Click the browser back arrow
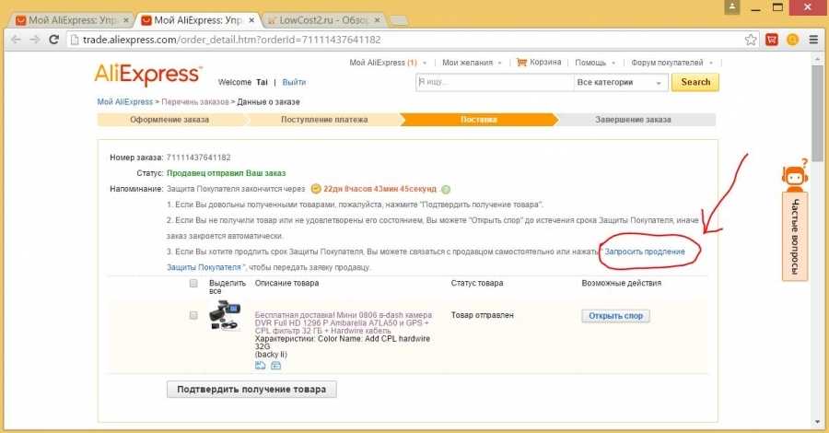This screenshot has width=829, height=433. [13, 40]
